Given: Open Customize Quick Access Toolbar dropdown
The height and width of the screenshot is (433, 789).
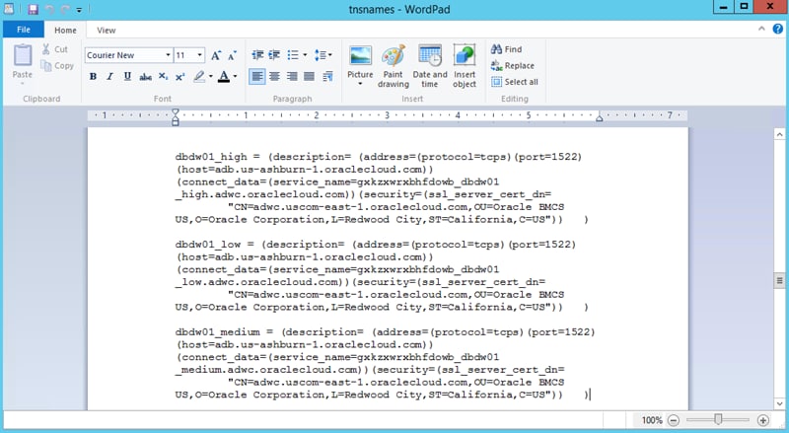Looking at the screenshot, I should (79, 10).
